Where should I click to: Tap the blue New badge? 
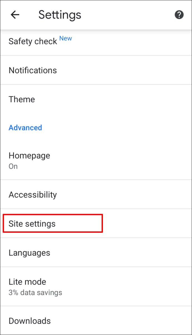coord(66,39)
